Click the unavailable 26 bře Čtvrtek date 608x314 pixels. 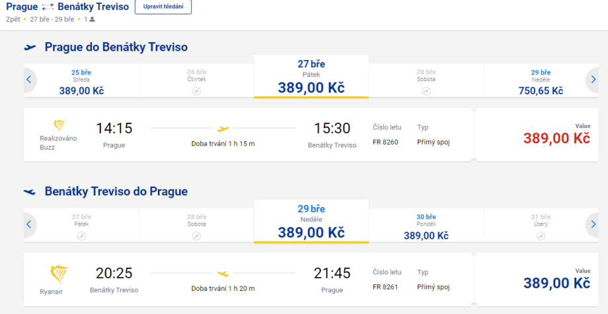point(196,81)
